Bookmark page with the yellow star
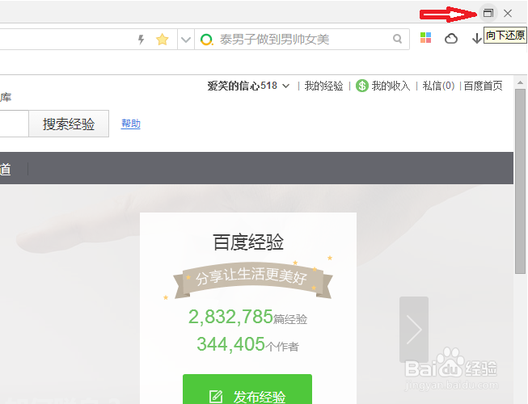The width and height of the screenshot is (528, 404). point(163,40)
